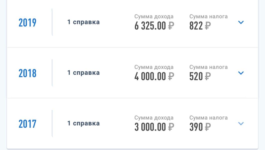Click the tax amount 520 ₽
This screenshot has width=265, height=150.
(200, 76)
